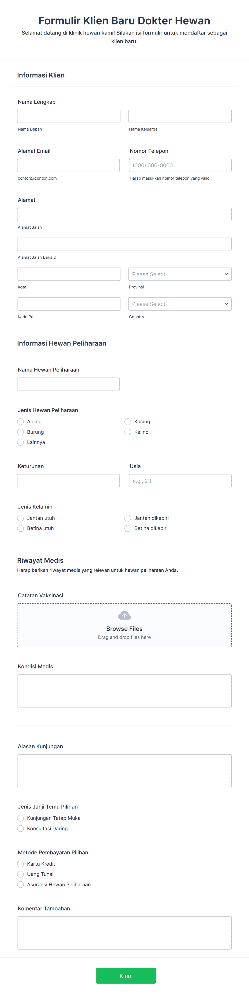Open the Provinsi dropdown
Viewport: 249px width, 997px height.
click(180, 274)
